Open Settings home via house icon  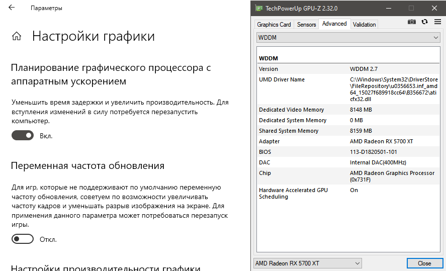click(x=17, y=36)
